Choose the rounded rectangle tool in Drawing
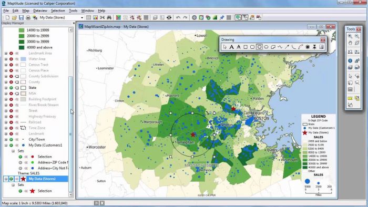 [252, 47]
